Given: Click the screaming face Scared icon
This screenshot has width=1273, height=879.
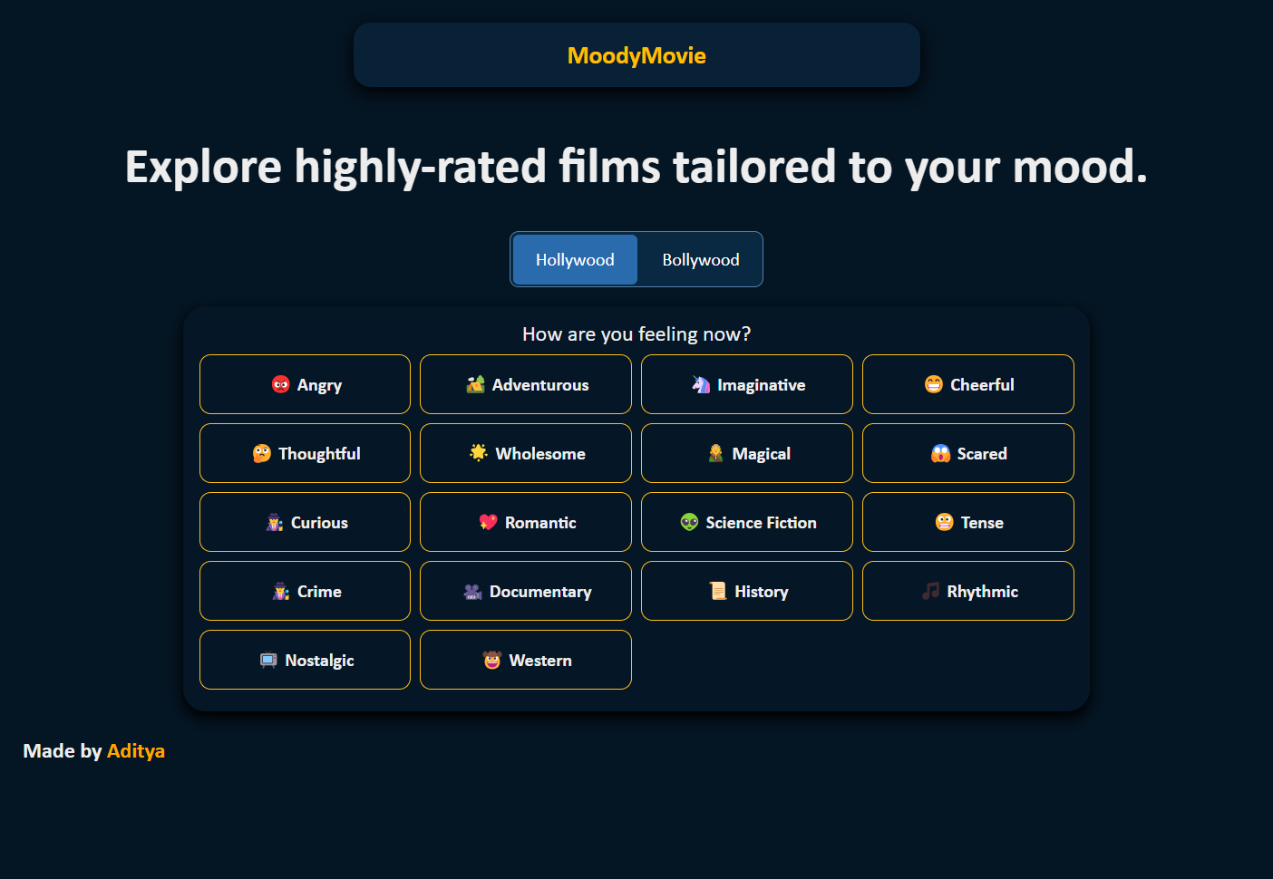Looking at the screenshot, I should click(x=940, y=454).
